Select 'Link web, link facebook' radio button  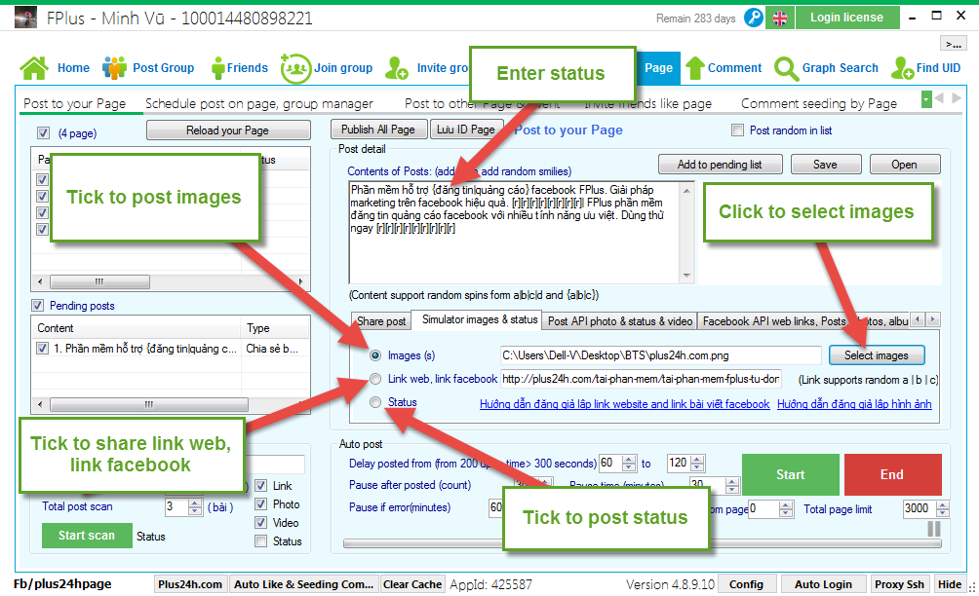point(375,379)
